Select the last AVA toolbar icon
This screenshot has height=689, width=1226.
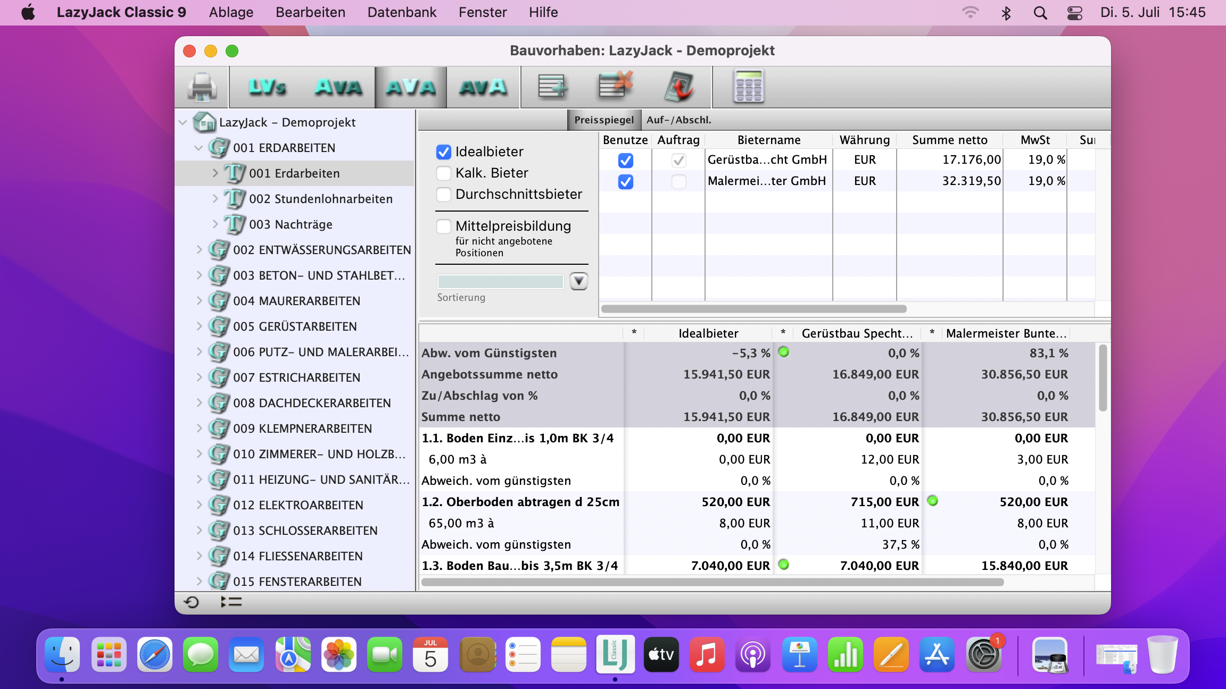coord(483,87)
